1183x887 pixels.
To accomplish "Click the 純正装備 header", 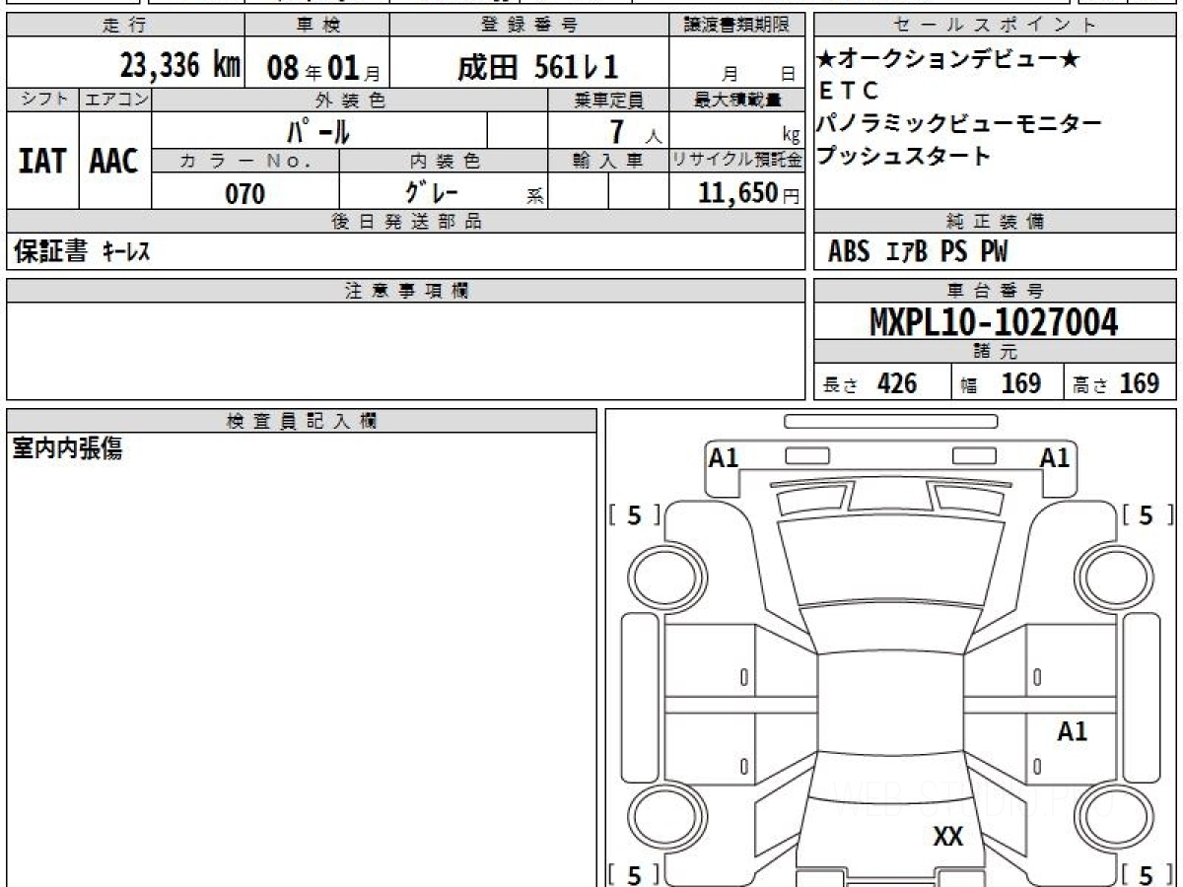I will point(996,222).
